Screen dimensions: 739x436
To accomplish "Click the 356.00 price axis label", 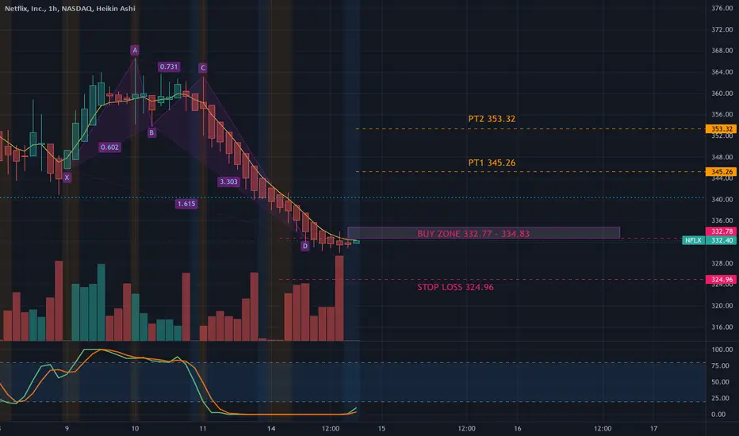I will [722, 114].
